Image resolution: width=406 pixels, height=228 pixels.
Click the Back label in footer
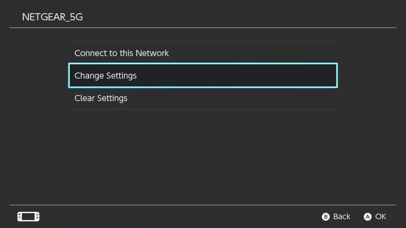pos(341,217)
